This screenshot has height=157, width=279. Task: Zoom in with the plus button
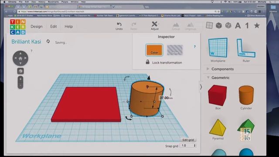coord(20,79)
